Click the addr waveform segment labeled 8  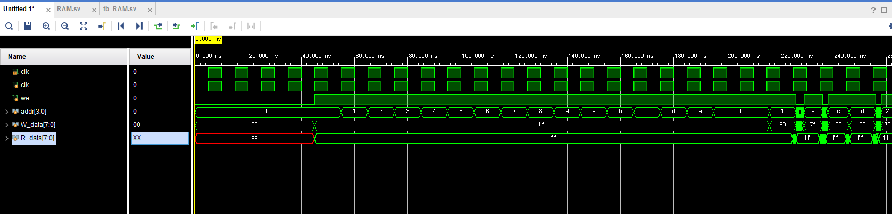[540, 112]
